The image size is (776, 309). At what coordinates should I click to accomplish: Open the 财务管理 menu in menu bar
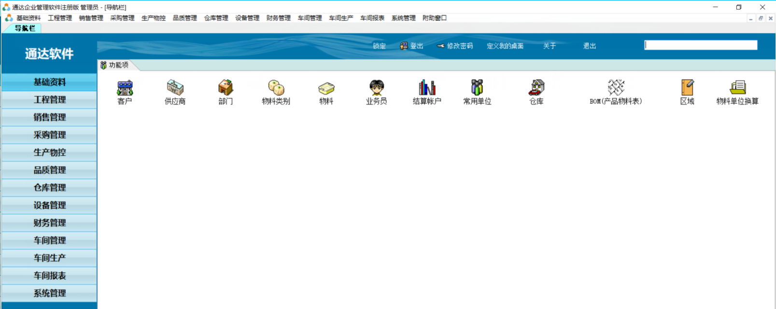coord(279,18)
